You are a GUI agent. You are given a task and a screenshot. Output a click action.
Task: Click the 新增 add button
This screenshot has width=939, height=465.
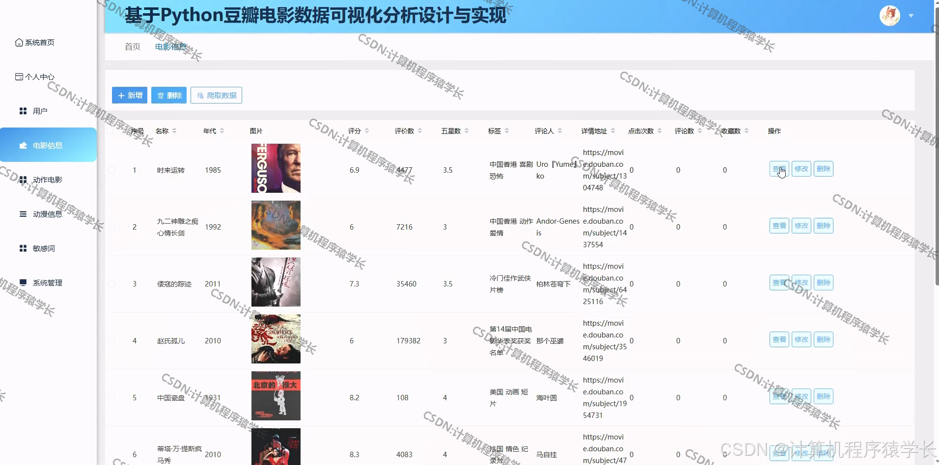[130, 95]
